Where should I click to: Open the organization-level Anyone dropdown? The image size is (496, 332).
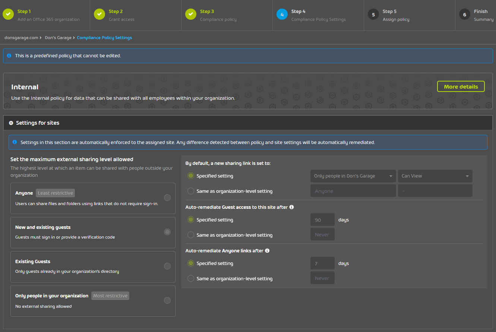point(353,191)
